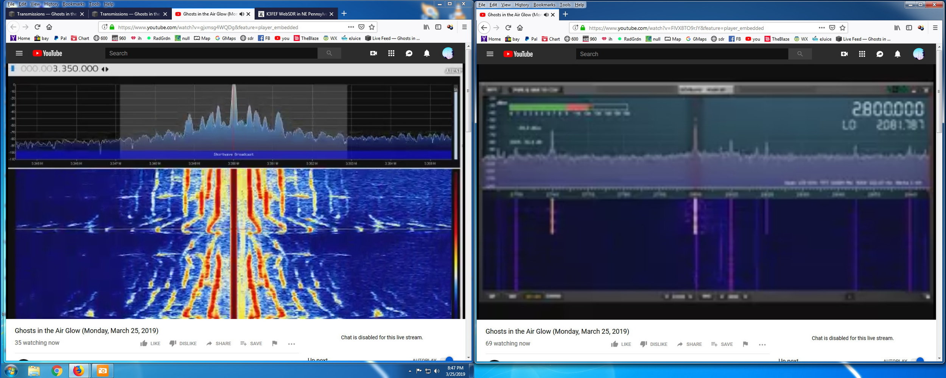
Task: Go back in the right Firefox window
Action: (484, 28)
